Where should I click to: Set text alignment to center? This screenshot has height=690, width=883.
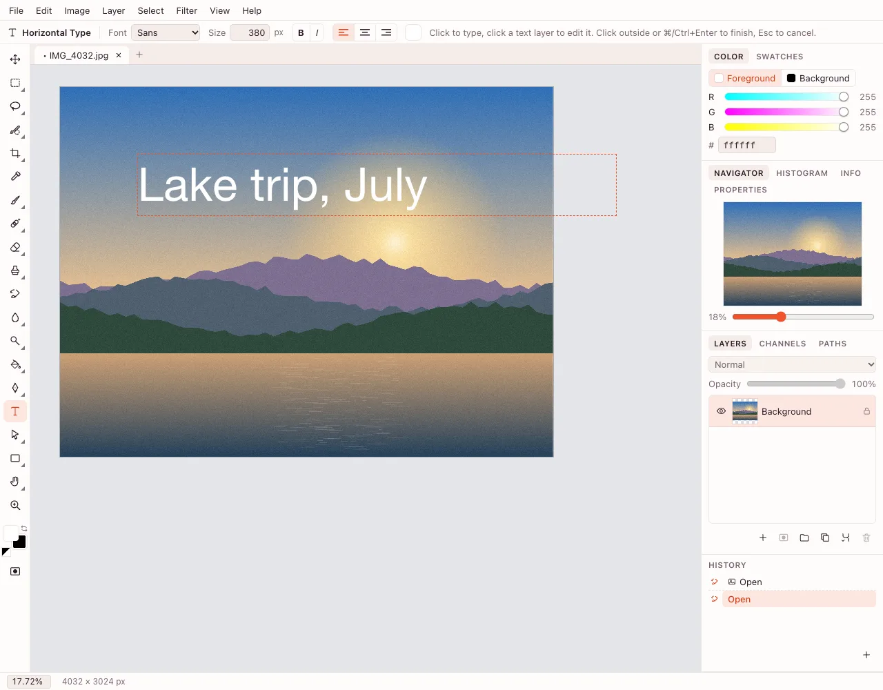365,32
